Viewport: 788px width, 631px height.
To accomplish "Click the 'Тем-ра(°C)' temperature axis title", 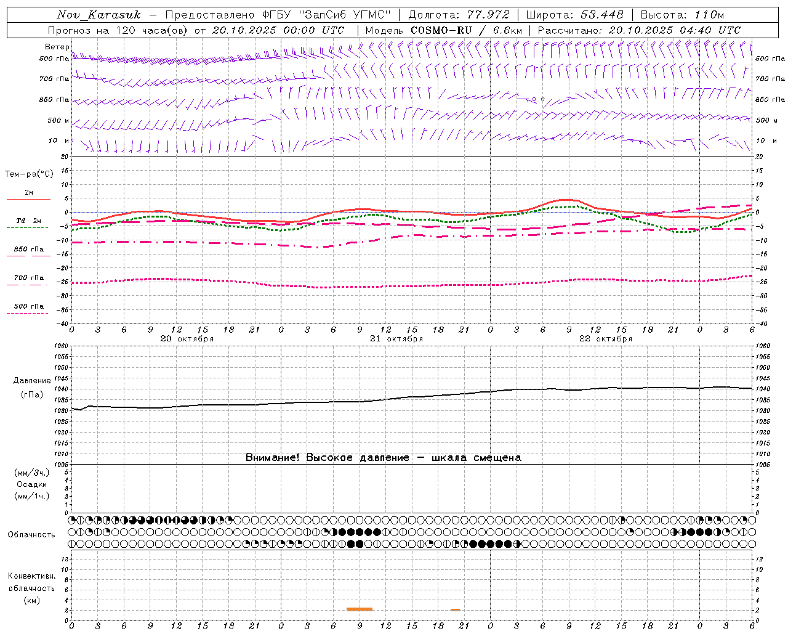I will 29,174.
